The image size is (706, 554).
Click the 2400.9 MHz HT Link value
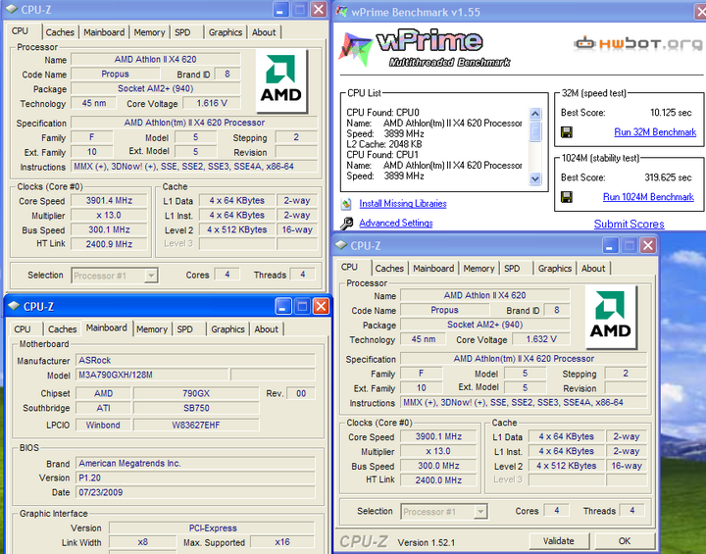point(109,244)
